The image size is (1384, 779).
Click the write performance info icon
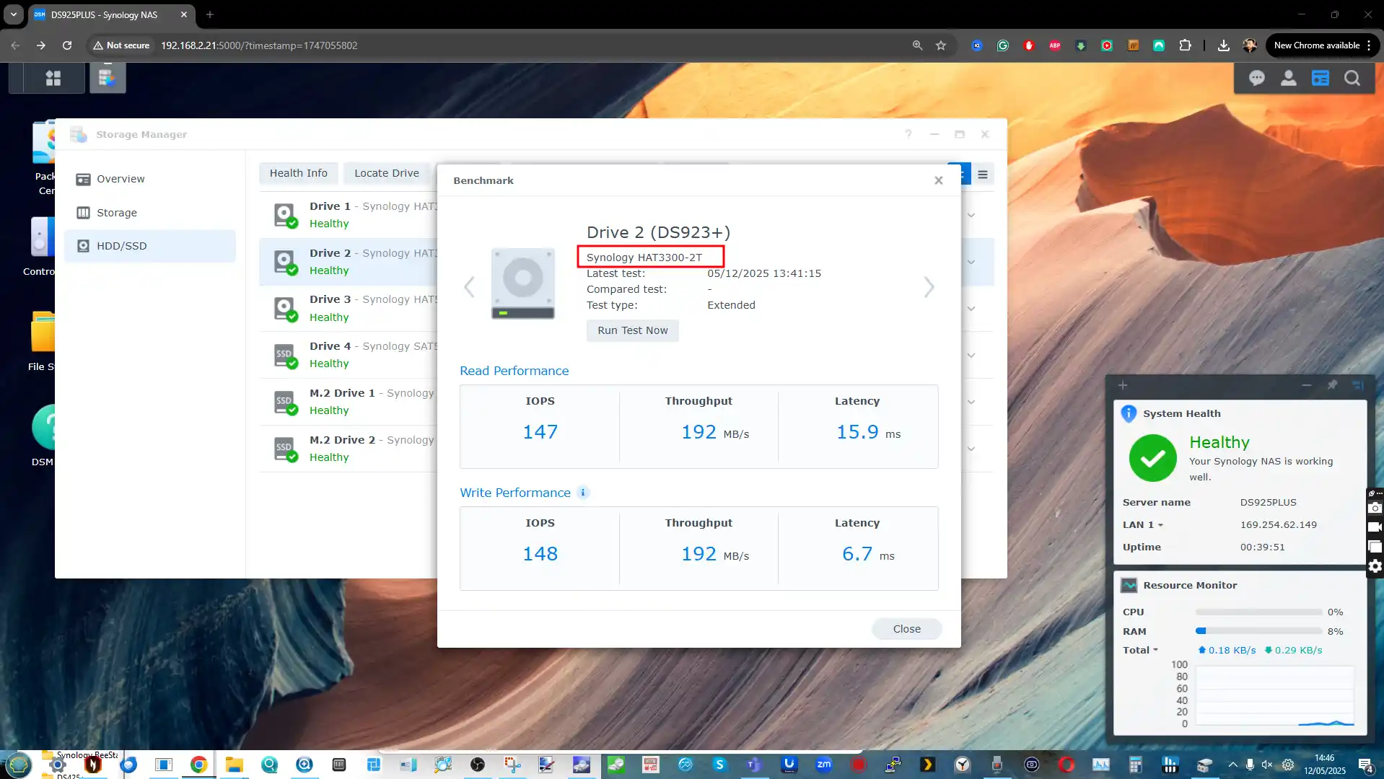pos(582,493)
